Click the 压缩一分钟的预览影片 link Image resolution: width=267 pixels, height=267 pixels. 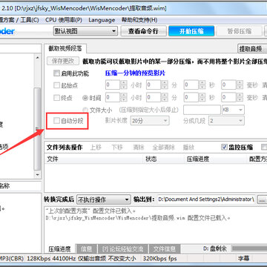[x=135, y=73]
